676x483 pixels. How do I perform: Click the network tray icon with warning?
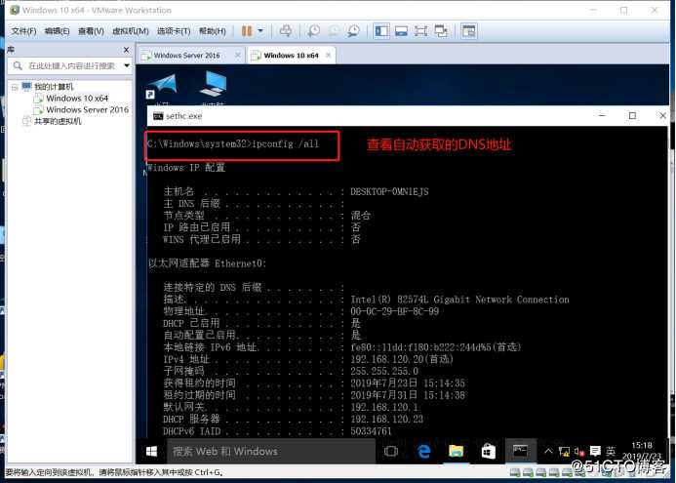(564, 452)
